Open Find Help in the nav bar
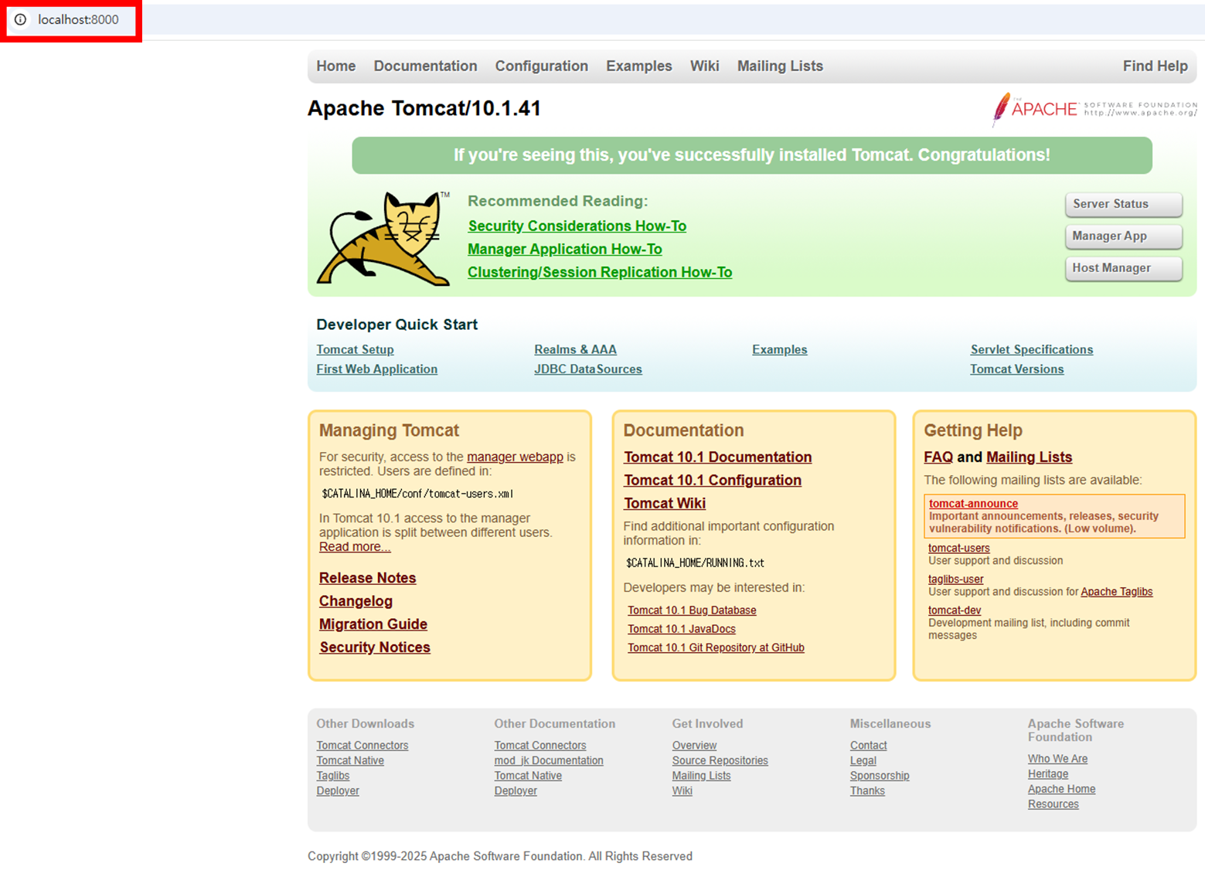The width and height of the screenshot is (1205, 870). click(x=1155, y=66)
